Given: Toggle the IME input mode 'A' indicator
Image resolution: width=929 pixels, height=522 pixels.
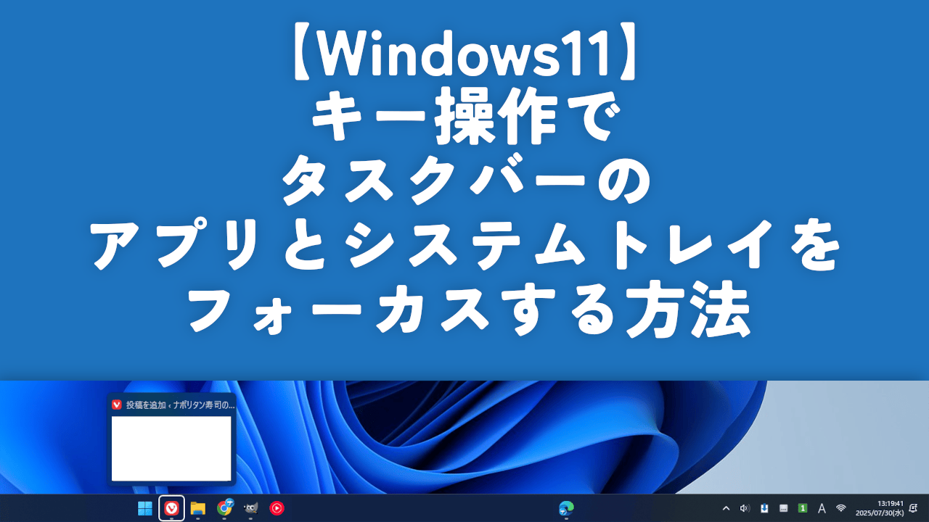Looking at the screenshot, I should 822,508.
